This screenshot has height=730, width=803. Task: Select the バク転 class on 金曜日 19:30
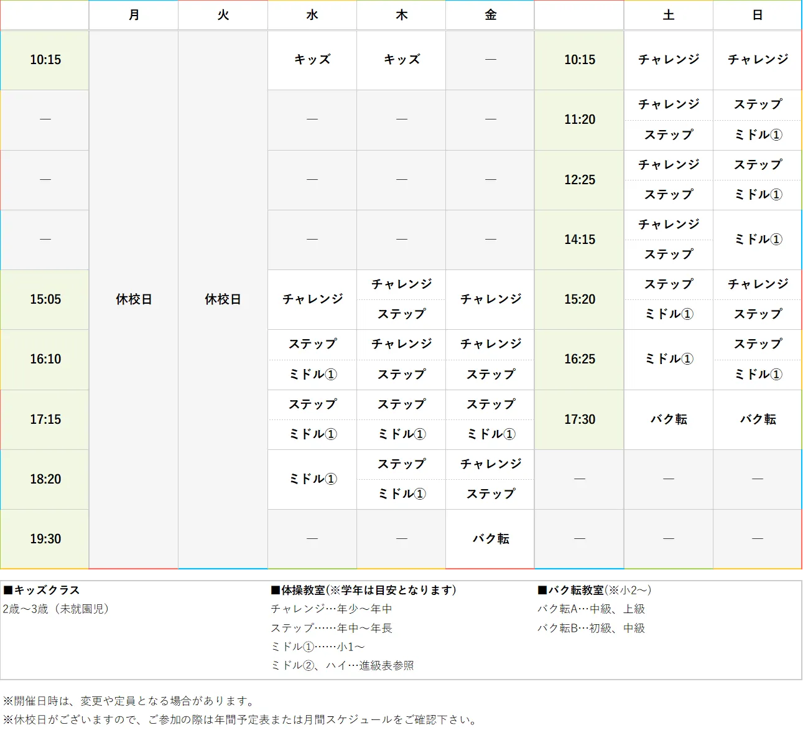point(490,538)
